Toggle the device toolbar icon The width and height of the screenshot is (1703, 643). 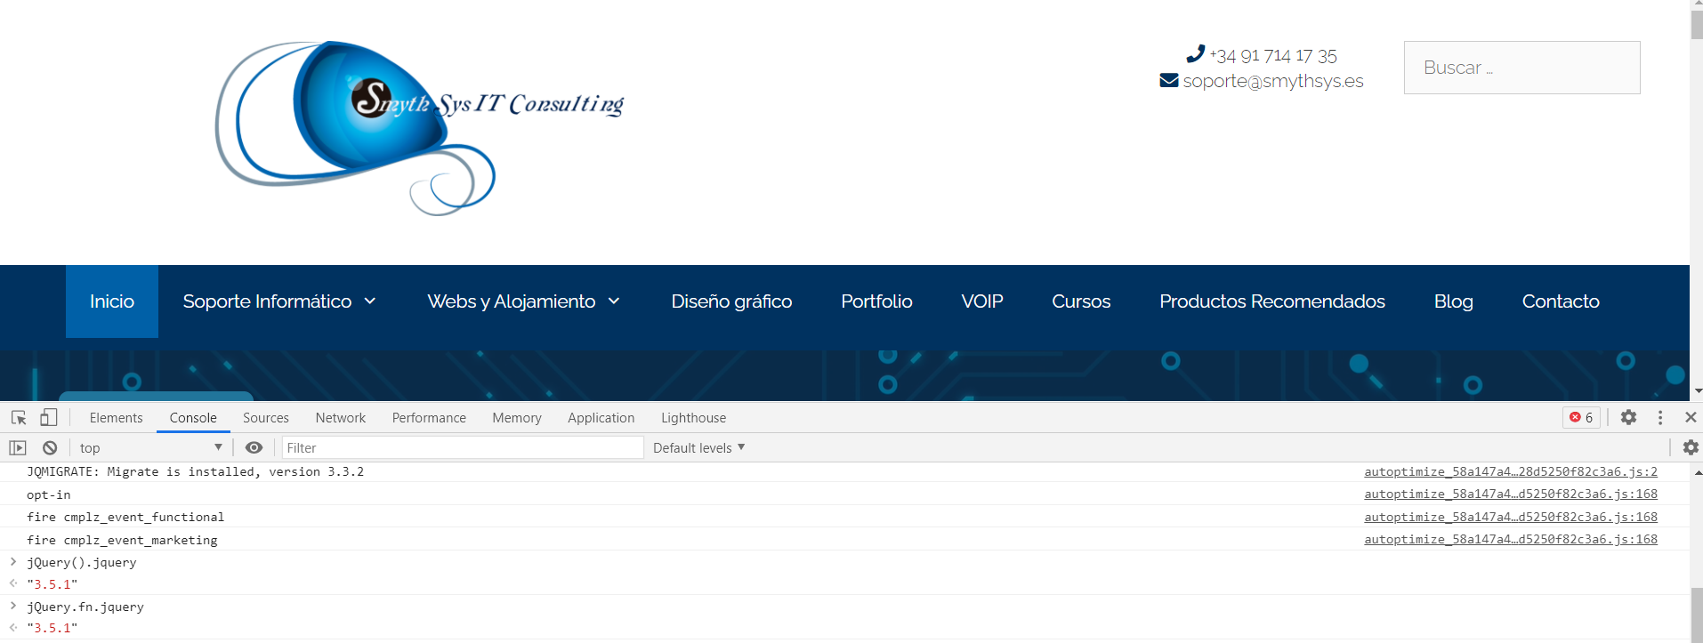click(48, 417)
